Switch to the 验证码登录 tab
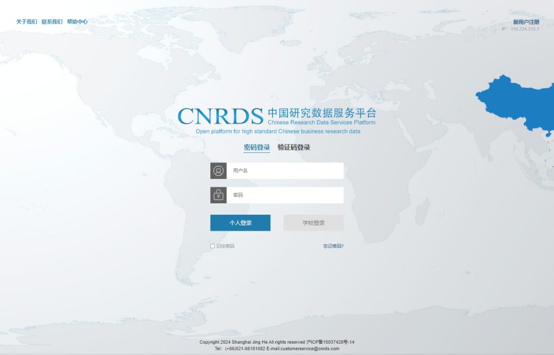The width and height of the screenshot is (554, 355). (x=294, y=147)
